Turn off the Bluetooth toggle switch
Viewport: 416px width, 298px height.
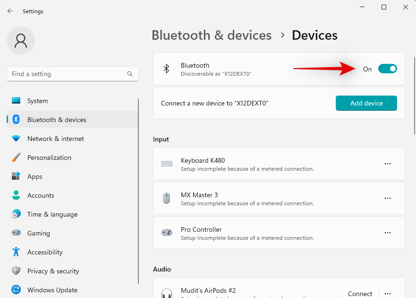pos(387,69)
